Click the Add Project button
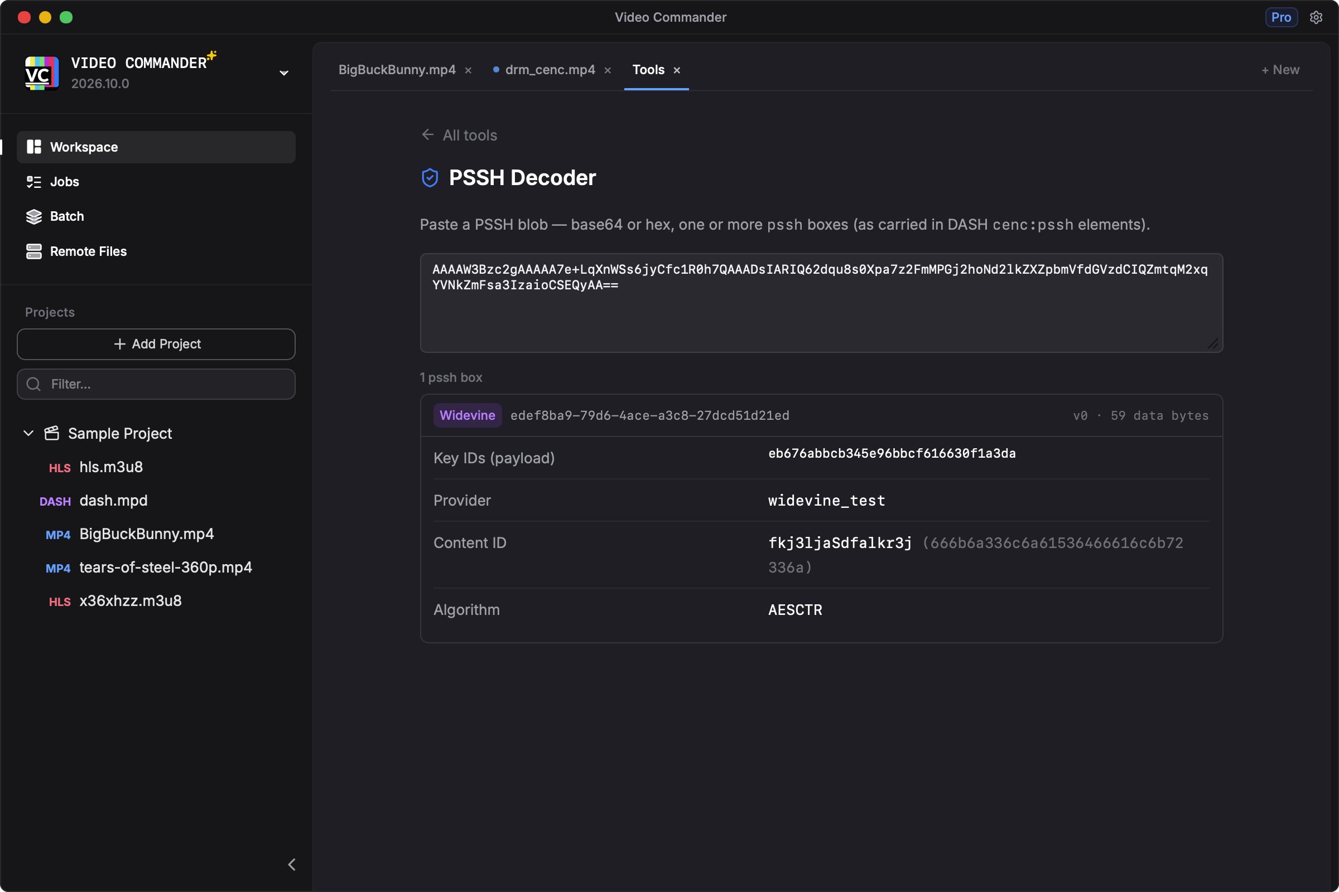This screenshot has width=1339, height=892. [x=156, y=344]
